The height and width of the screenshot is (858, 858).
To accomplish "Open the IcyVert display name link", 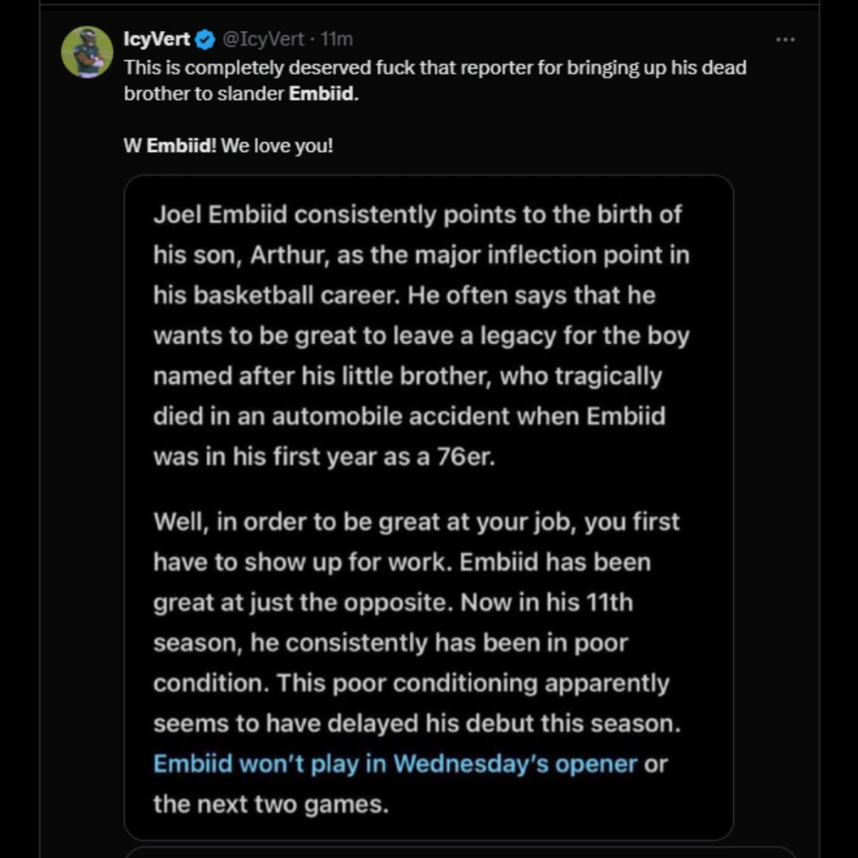I will coord(157,39).
